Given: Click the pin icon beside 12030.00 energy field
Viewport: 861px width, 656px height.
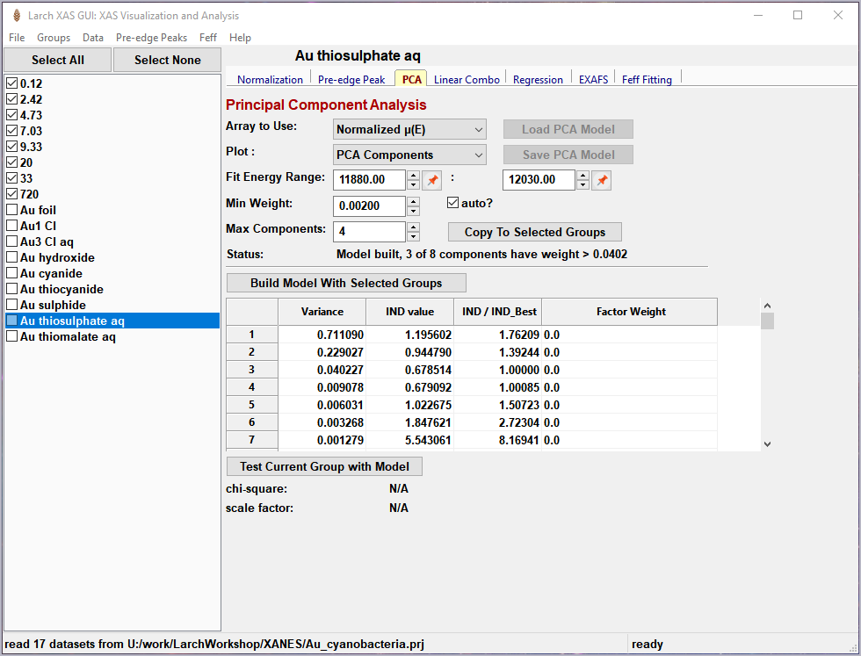Looking at the screenshot, I should tap(601, 180).
